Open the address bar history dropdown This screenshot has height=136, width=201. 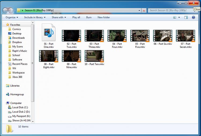tap(139, 10)
